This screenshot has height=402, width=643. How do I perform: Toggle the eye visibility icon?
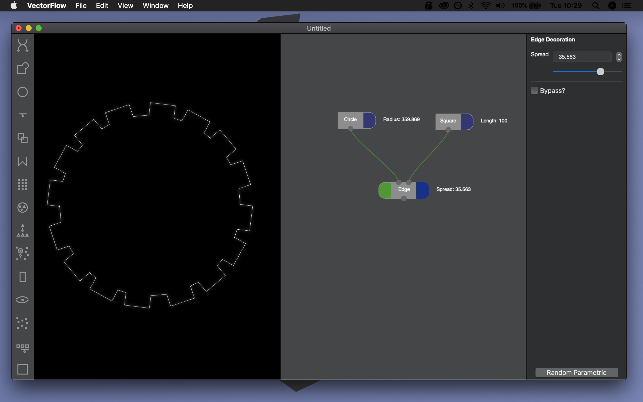coord(22,300)
